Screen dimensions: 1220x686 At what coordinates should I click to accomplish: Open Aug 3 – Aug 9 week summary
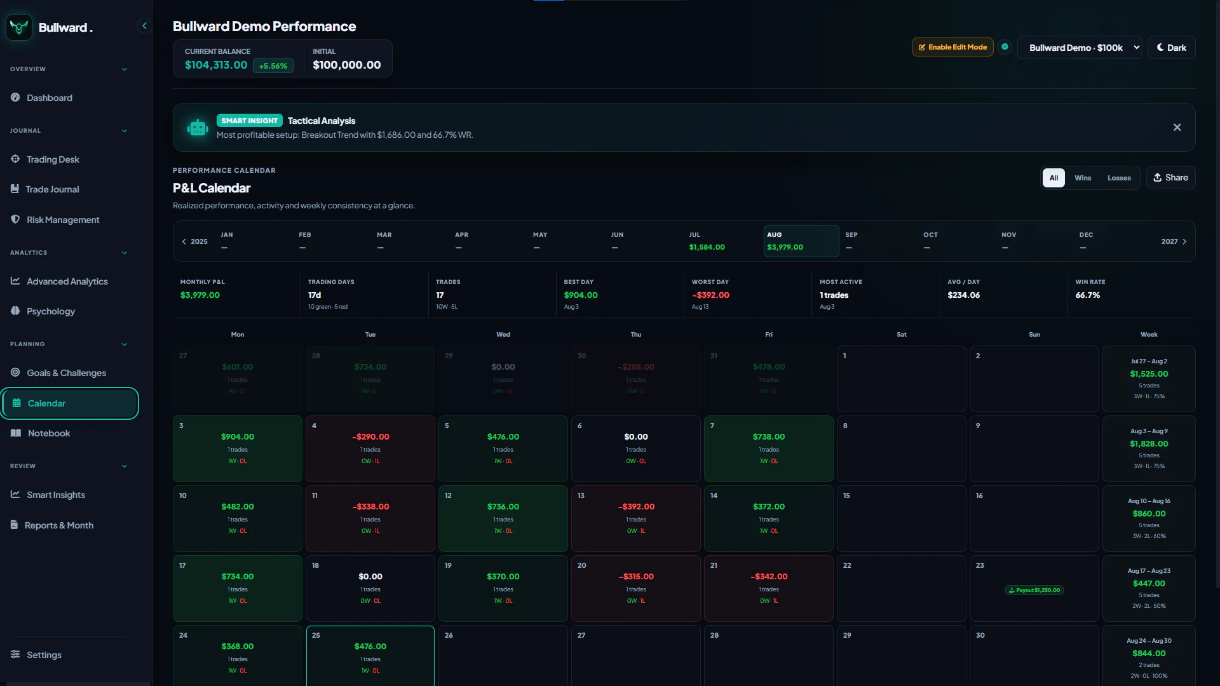(x=1149, y=448)
